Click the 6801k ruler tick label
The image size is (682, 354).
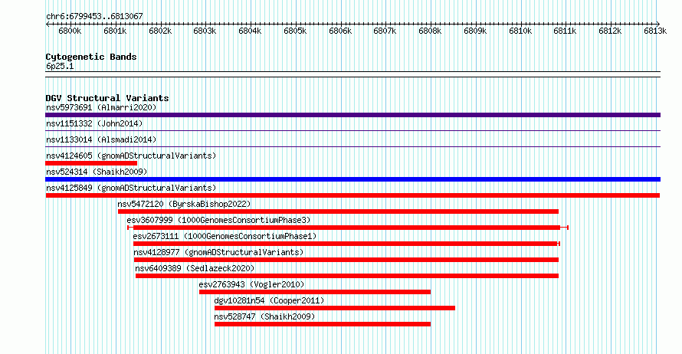tap(115, 31)
